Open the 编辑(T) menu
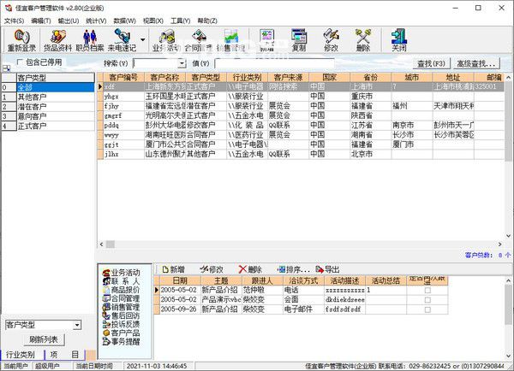The height and width of the screenshot is (371, 514). 41,21
